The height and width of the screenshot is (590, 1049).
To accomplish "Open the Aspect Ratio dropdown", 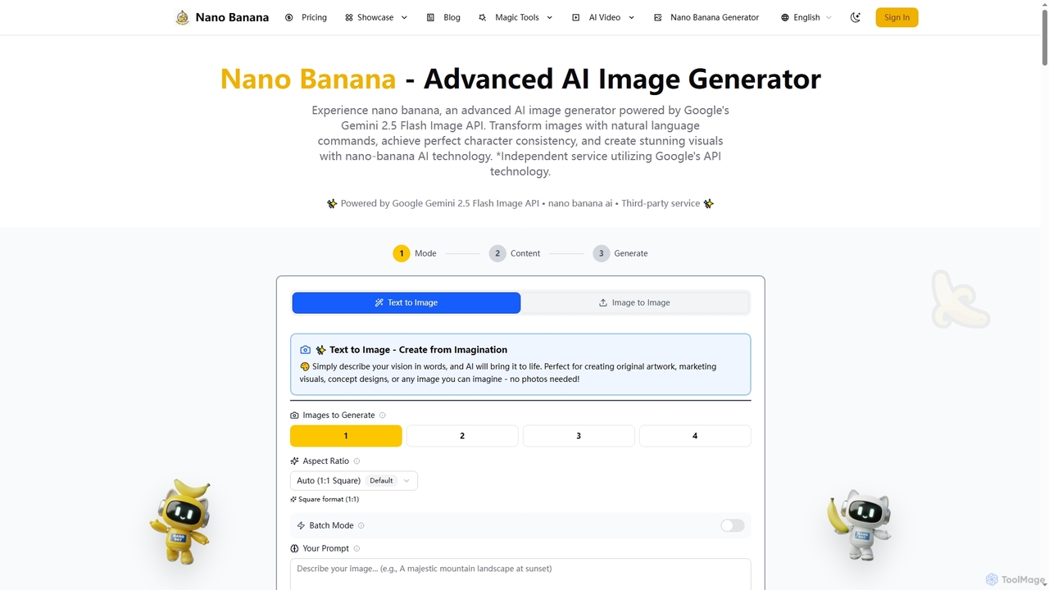I will [354, 481].
